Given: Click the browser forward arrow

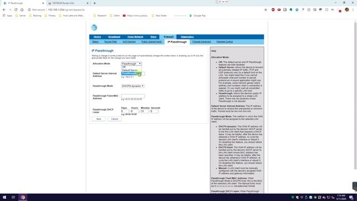Looking at the screenshot, I should click(10, 10).
